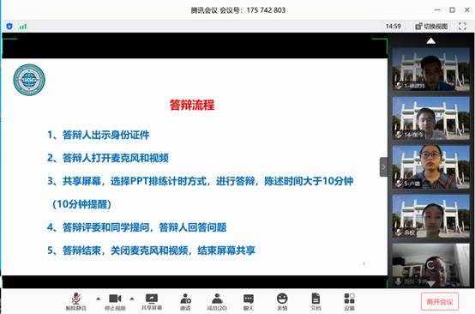This screenshot has width=475, height=314.
Task: Click the red leave meeting button
Action: pyautogui.click(x=440, y=302)
